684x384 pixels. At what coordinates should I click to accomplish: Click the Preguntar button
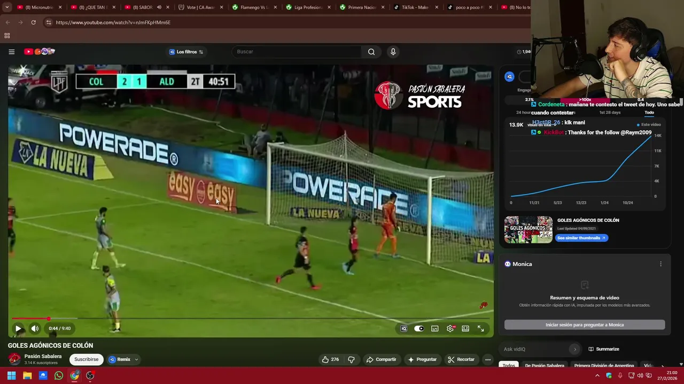422,359
